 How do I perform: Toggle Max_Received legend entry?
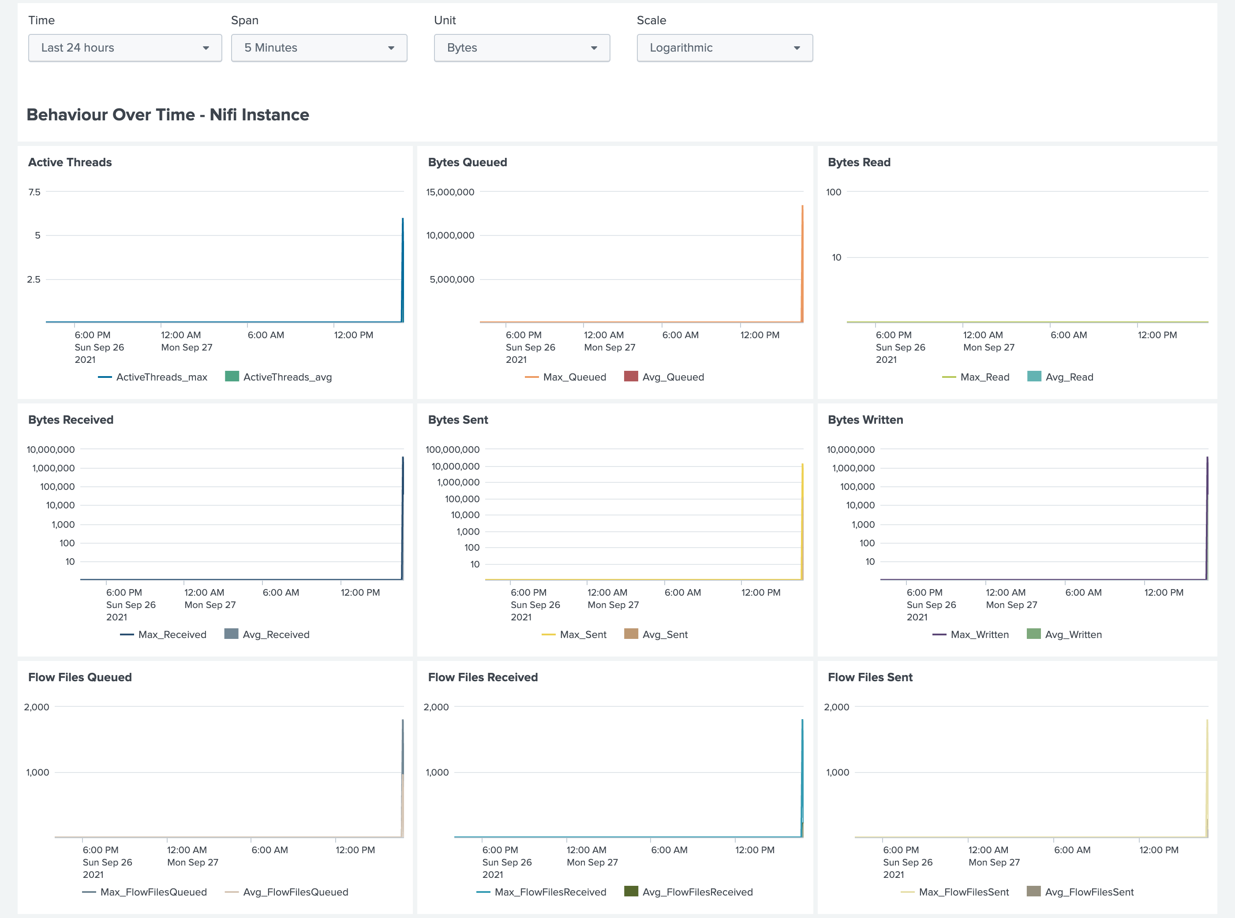click(x=163, y=634)
